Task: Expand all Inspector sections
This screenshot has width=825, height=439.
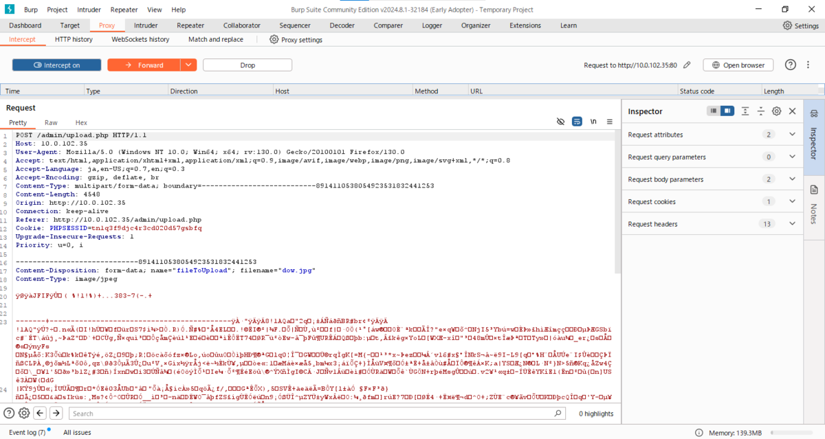Action: [x=745, y=111]
